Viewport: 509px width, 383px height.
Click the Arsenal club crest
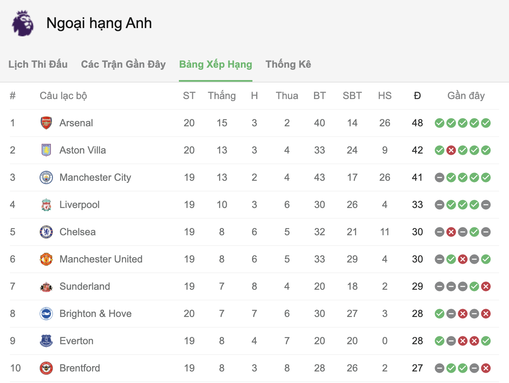click(46, 123)
